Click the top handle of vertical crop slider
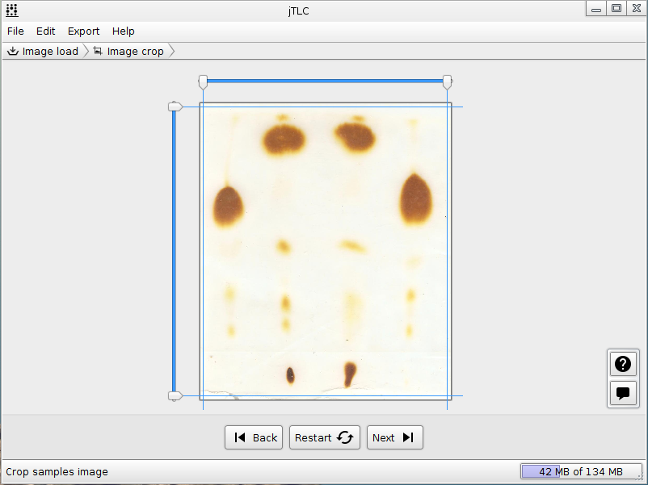The height and width of the screenshot is (485, 648). point(175,107)
